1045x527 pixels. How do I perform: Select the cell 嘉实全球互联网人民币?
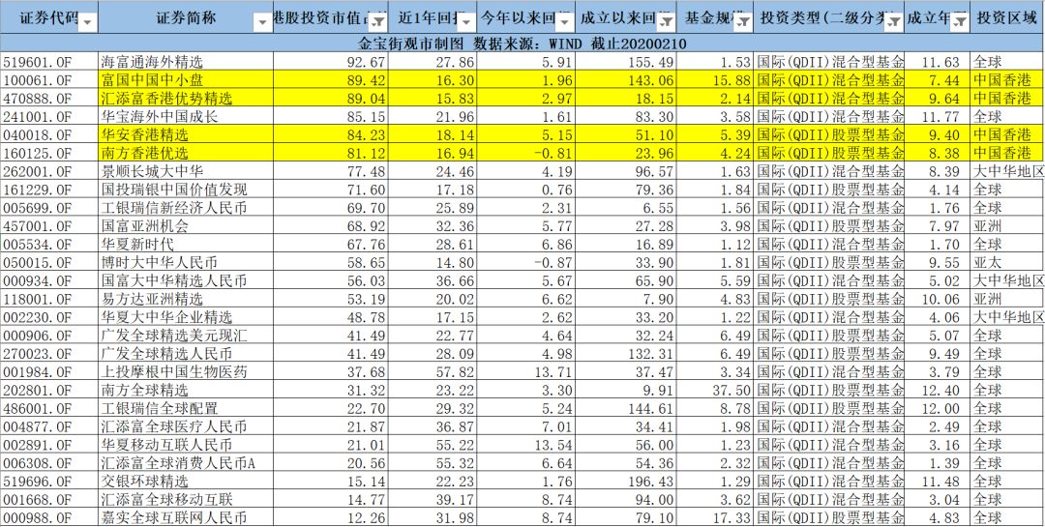(x=185, y=516)
